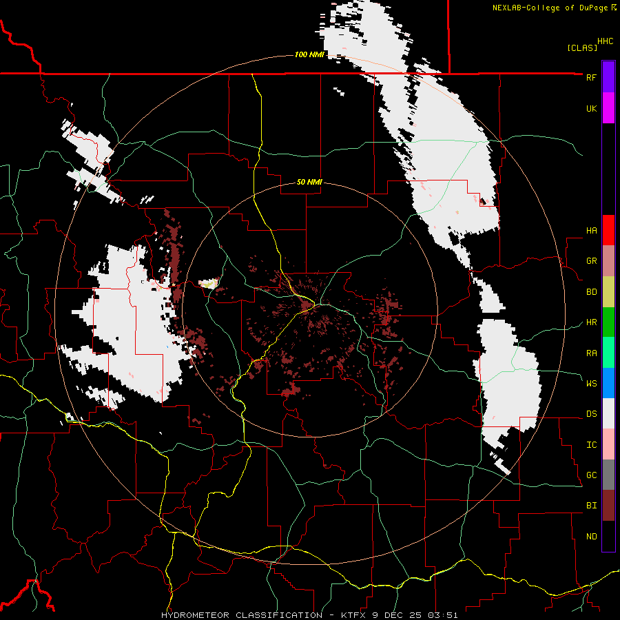This screenshot has width=620, height=620.
Task: Click the 03:51 timestamp
Action: click(442, 615)
